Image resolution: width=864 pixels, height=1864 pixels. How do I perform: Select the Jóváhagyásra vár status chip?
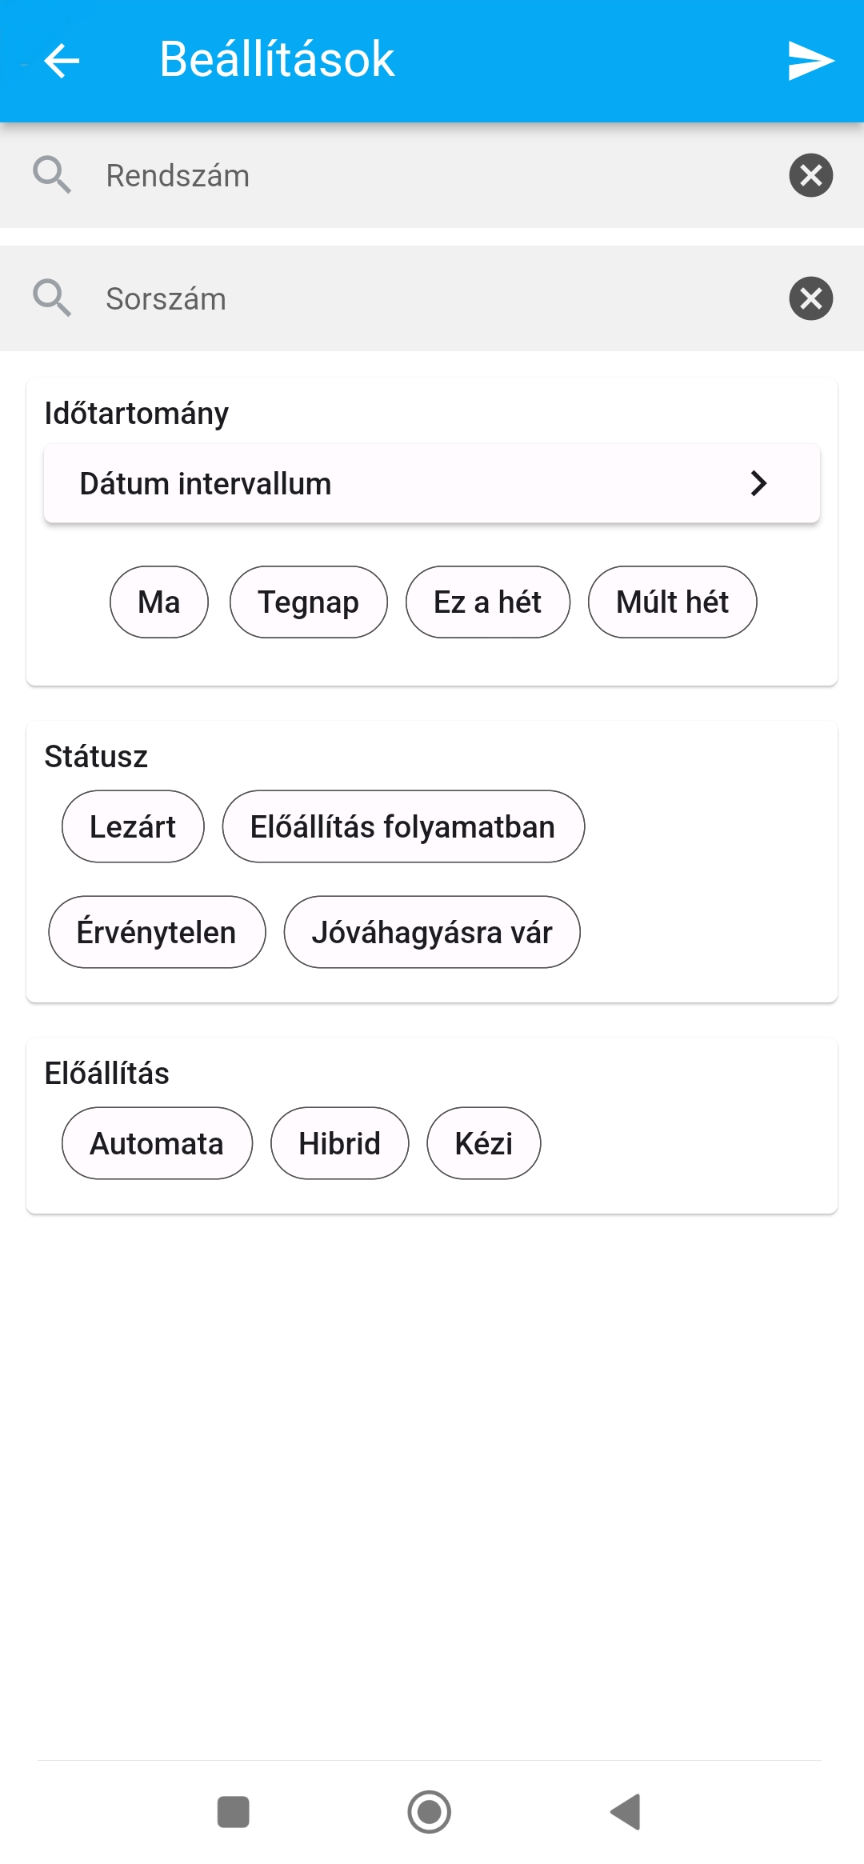432,932
